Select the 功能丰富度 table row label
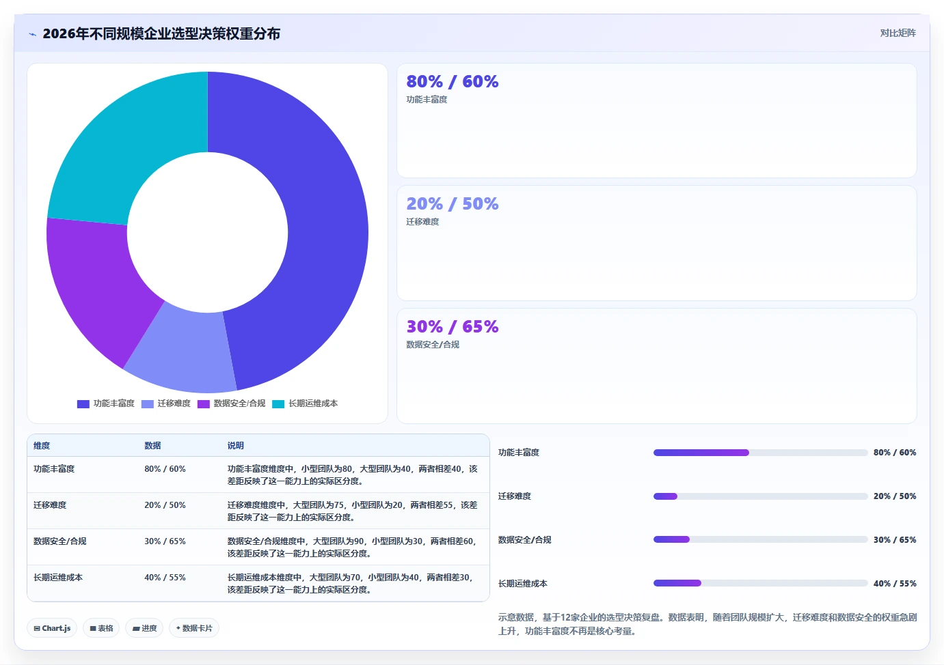This screenshot has width=944, height=665. pyautogui.click(x=54, y=469)
